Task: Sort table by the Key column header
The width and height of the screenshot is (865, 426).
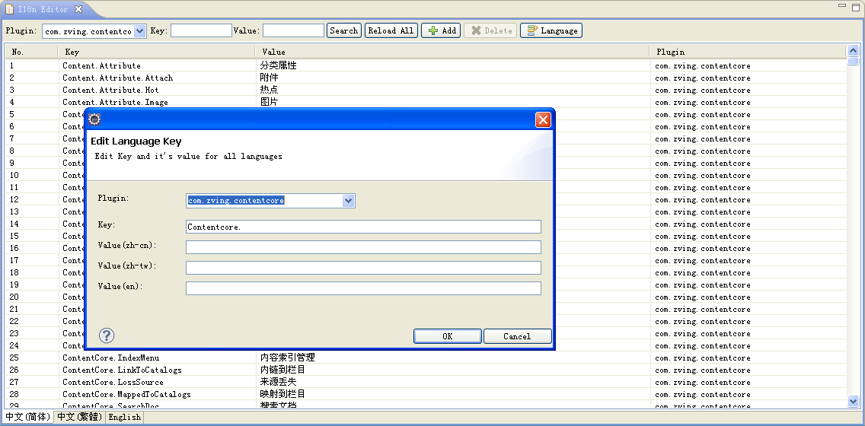Action: pos(155,52)
